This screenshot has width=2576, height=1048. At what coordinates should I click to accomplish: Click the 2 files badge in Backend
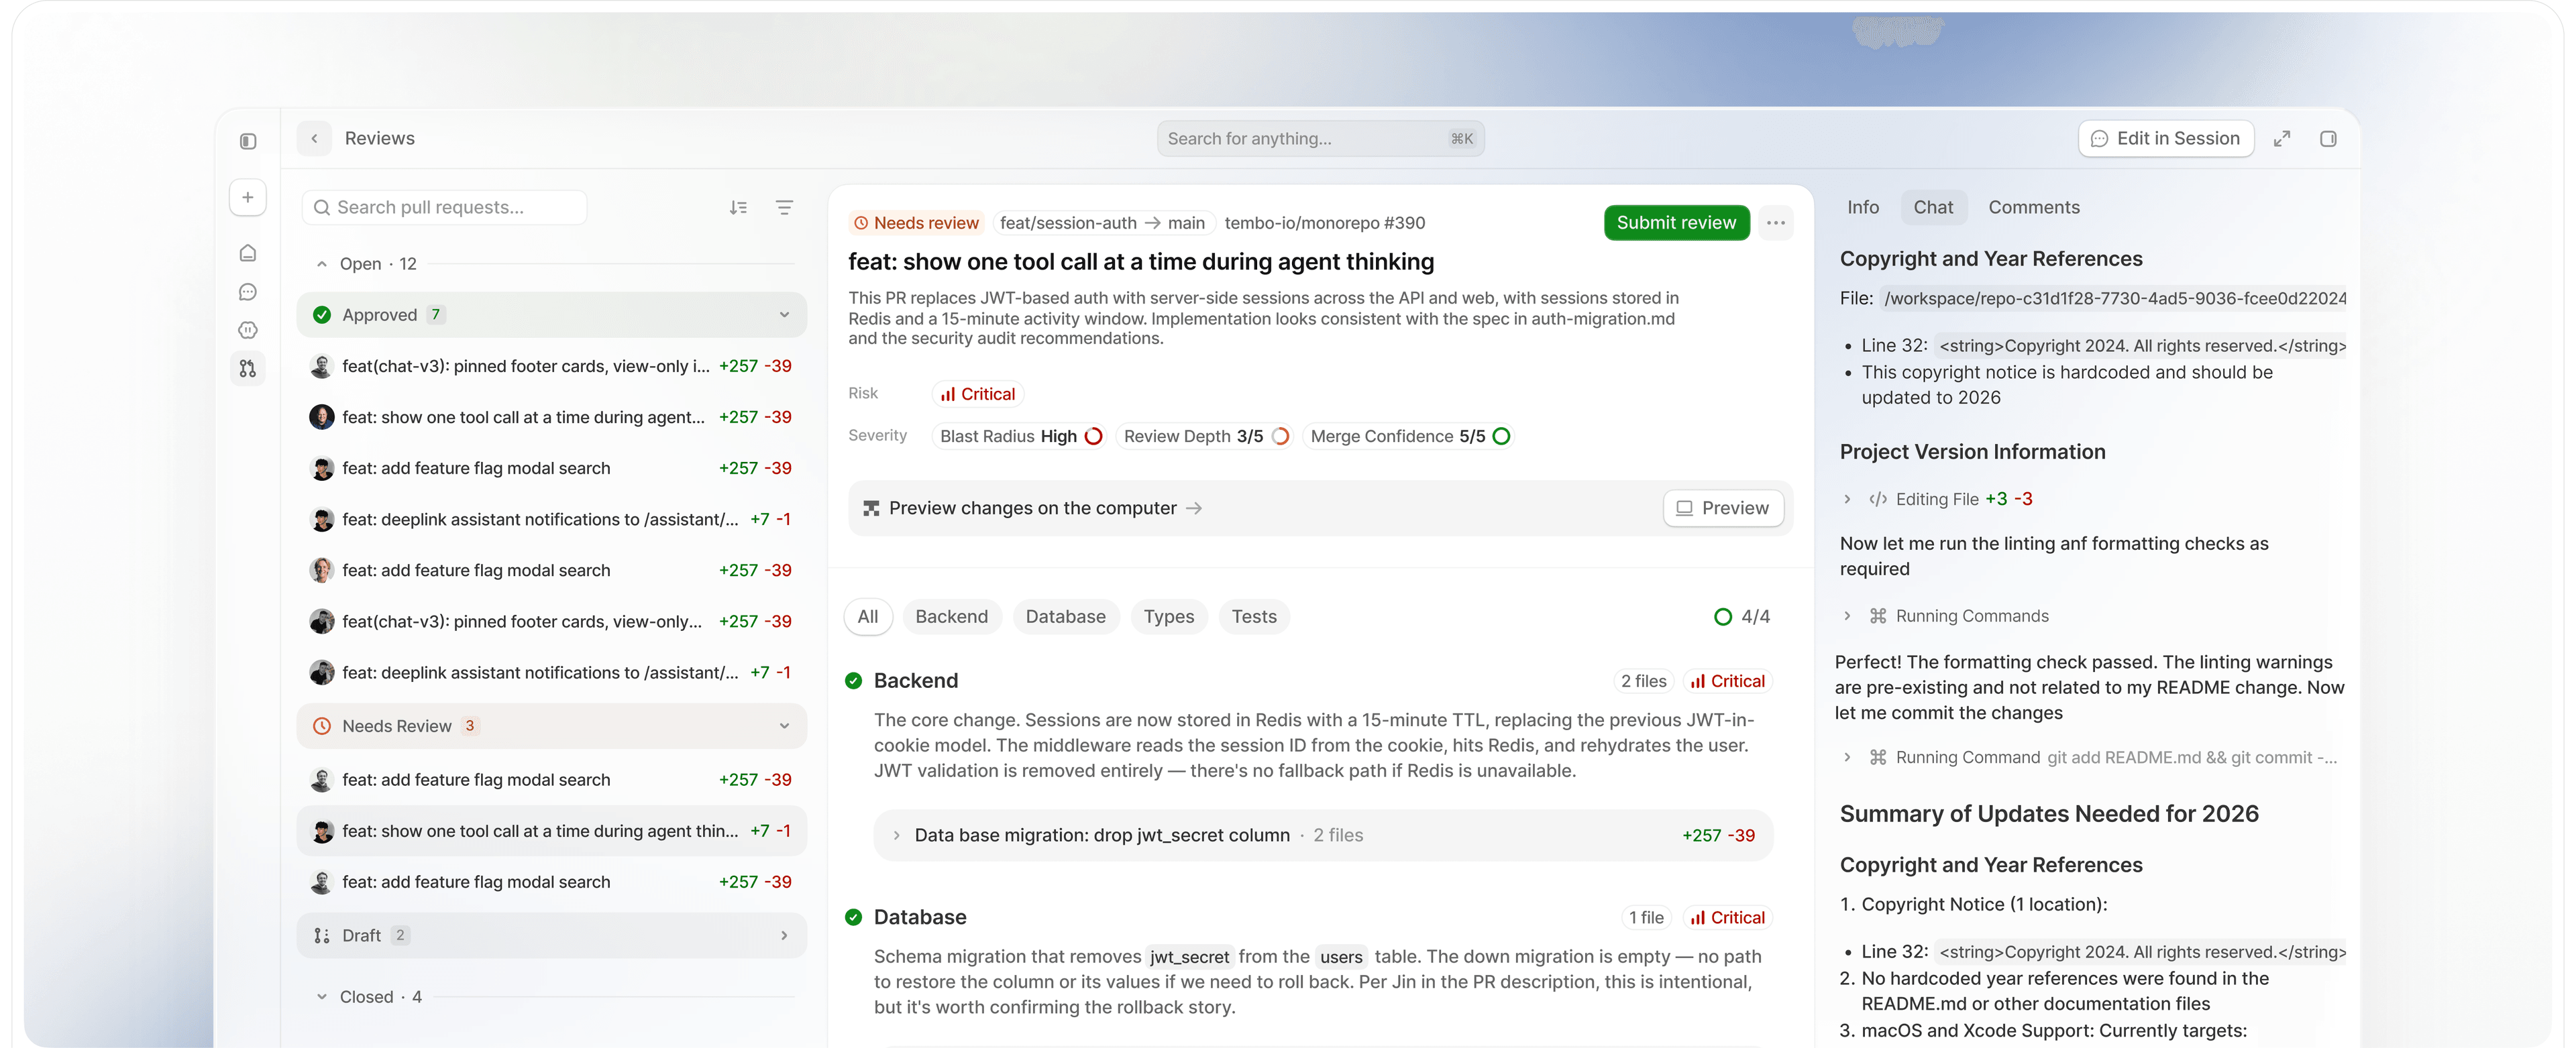[1643, 681]
